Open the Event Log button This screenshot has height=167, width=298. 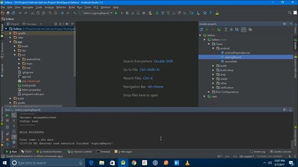pos(257,152)
